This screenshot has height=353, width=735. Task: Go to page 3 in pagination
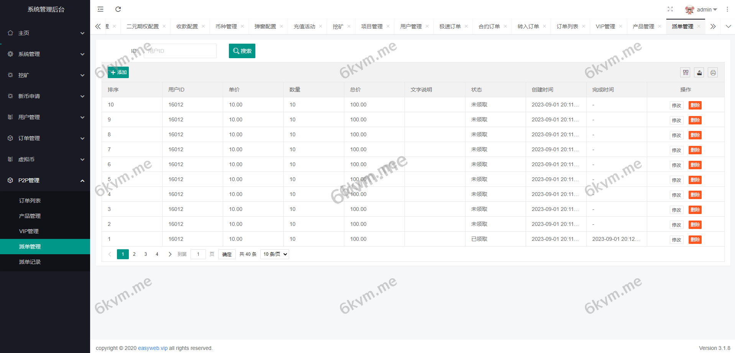145,254
